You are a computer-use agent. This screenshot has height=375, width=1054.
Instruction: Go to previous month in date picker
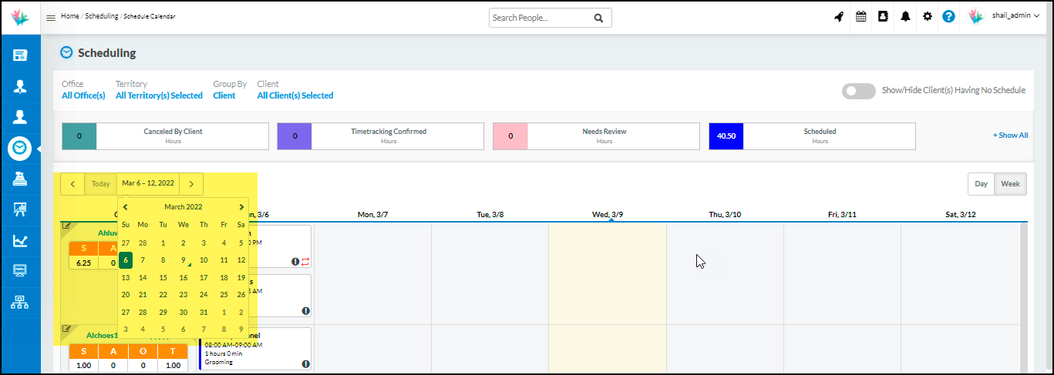coord(126,207)
